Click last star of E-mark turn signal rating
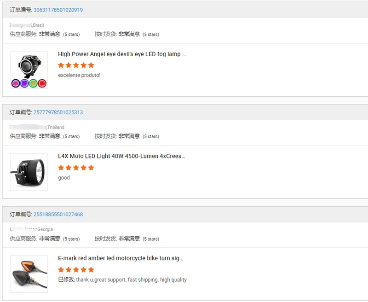Viewport: 368px width, 302px height. (91, 270)
